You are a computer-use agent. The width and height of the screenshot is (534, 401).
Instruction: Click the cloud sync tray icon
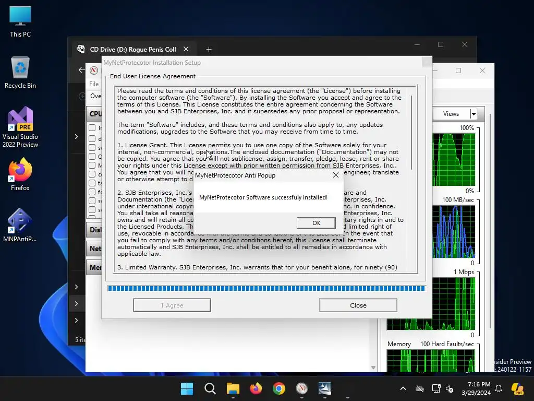click(420, 388)
